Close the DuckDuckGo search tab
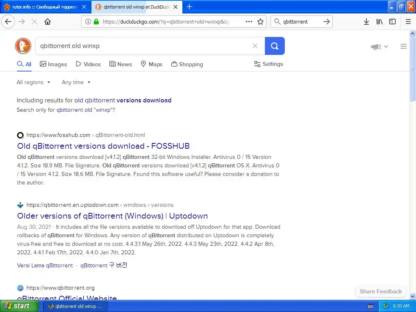This screenshot has width=416, height=312. [175, 7]
